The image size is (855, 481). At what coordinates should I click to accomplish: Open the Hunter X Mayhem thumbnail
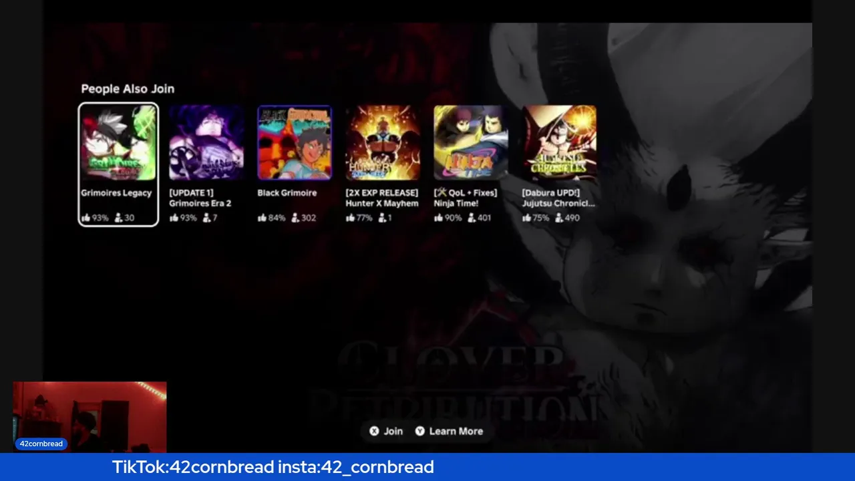[383, 143]
